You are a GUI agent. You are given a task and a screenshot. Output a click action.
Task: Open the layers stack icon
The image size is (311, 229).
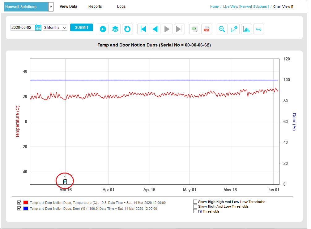click(115, 29)
